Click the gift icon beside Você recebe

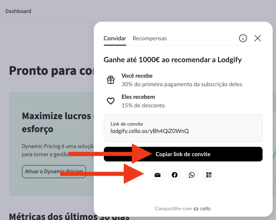point(111,80)
